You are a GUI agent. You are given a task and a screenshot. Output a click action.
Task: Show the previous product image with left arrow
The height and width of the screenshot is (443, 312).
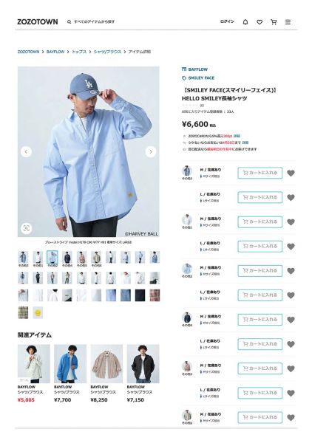(26, 151)
